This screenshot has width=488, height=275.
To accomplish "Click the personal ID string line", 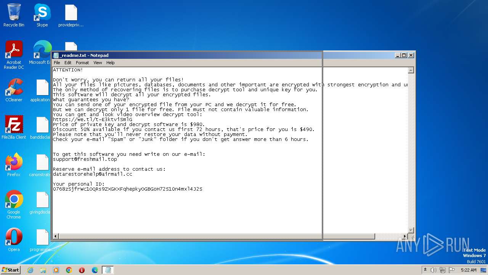I will click(128, 189).
